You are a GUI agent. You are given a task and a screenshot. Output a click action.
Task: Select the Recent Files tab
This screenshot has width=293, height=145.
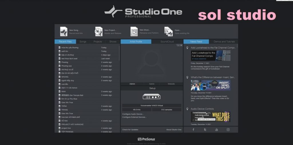65,42
